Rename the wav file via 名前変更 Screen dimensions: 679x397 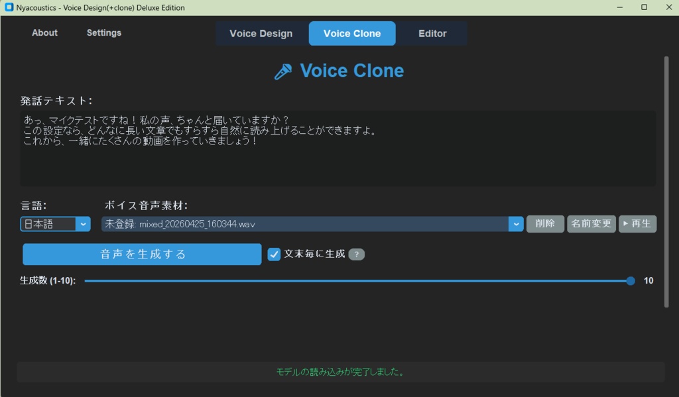591,223
